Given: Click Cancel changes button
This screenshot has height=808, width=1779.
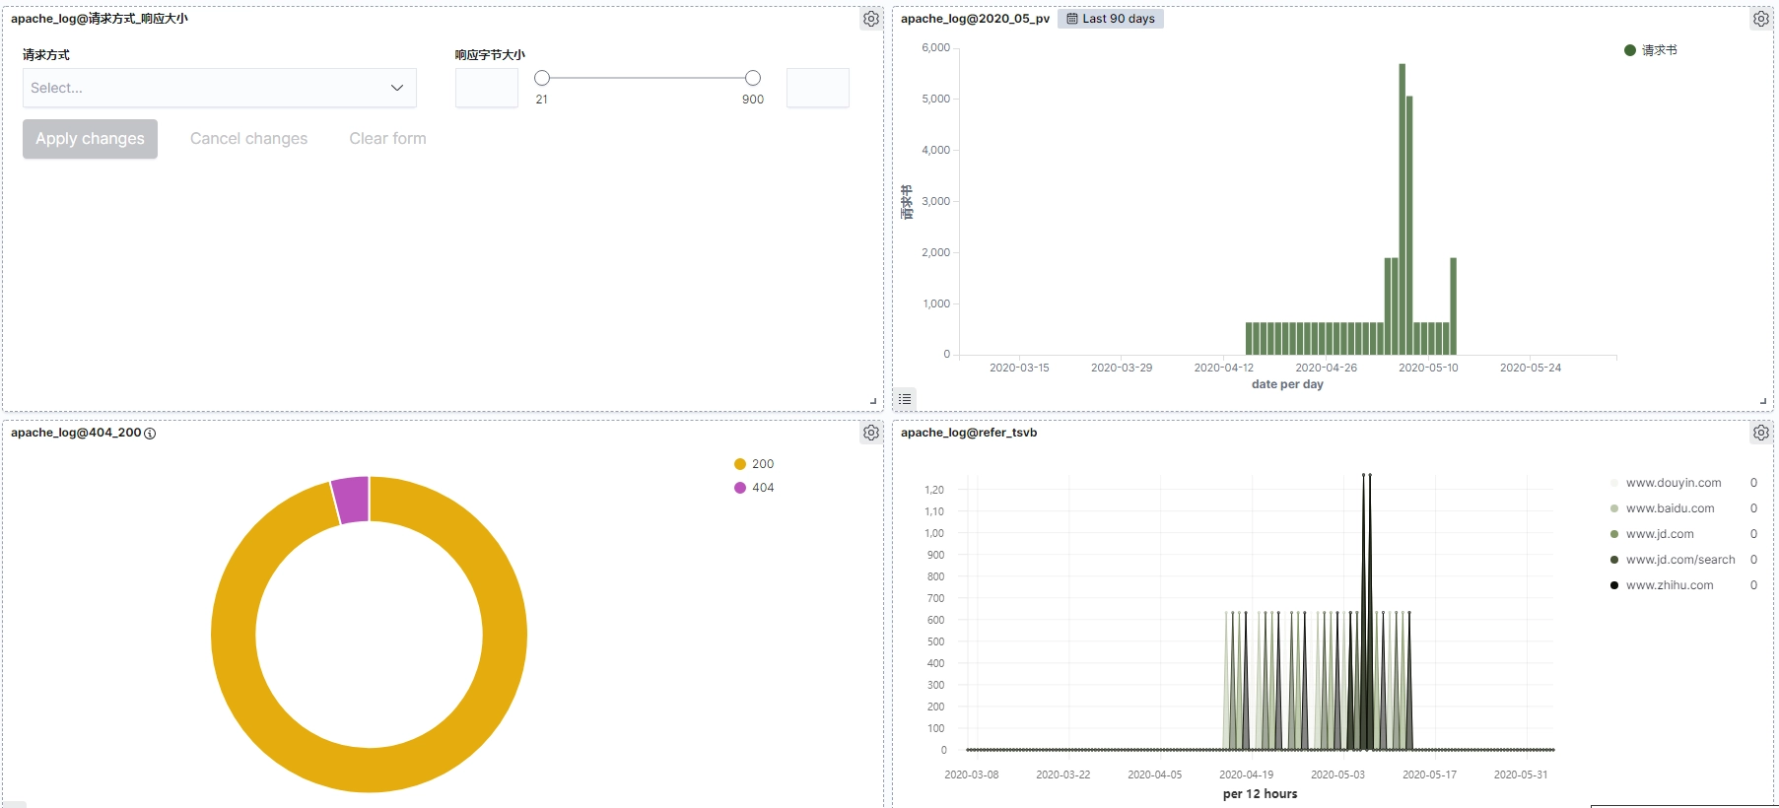Looking at the screenshot, I should [248, 139].
